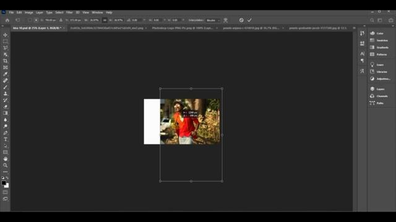Screen dimensions: 396x222
Task: Switch between free transform and warp
Action: (x=225, y=20)
